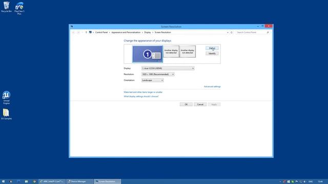Select the Screen Resolution taskbar button
The width and height of the screenshot is (328, 184).
[x=107, y=181]
